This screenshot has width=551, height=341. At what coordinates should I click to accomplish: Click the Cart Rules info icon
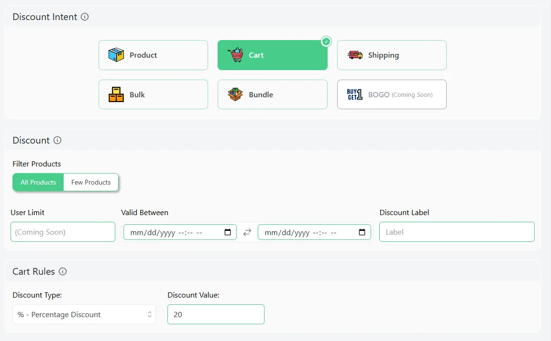[63, 271]
